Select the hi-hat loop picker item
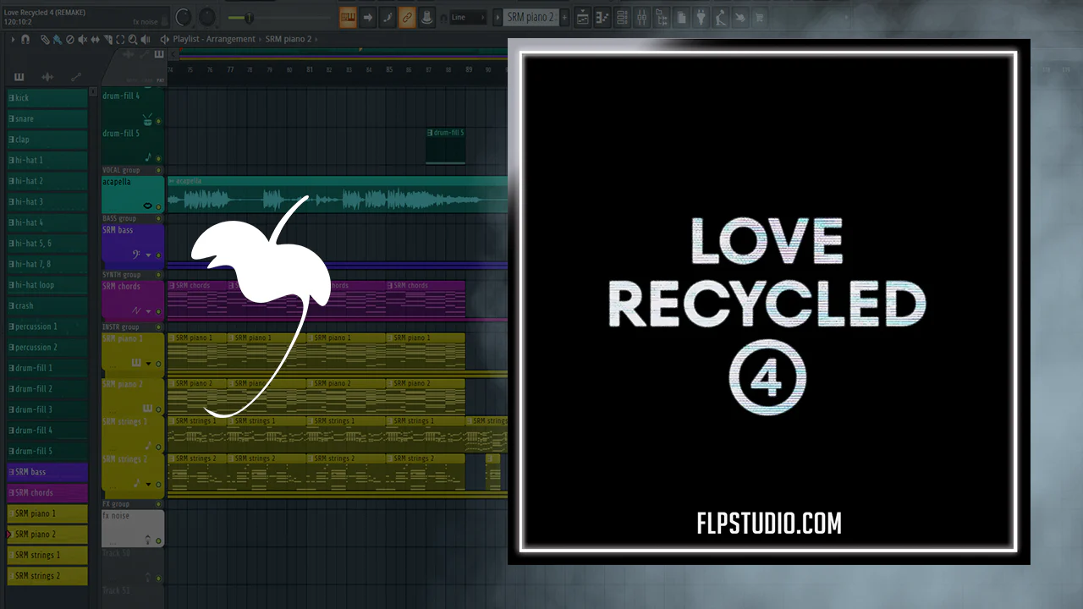 (x=47, y=285)
